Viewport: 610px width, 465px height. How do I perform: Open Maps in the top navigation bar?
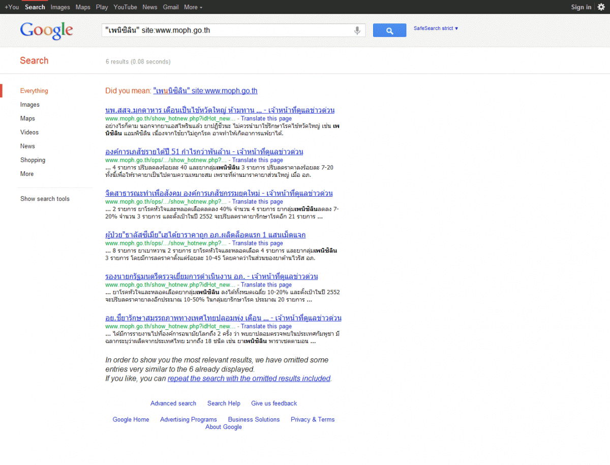[x=83, y=7]
